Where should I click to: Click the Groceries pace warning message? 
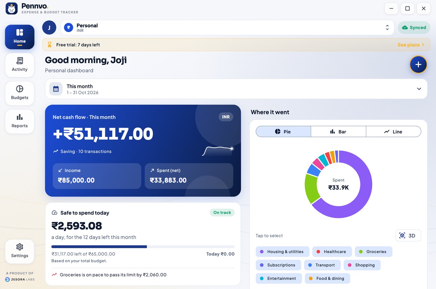pyautogui.click(x=113, y=275)
